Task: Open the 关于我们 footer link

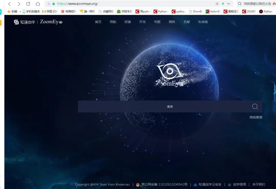Action: click(x=259, y=184)
